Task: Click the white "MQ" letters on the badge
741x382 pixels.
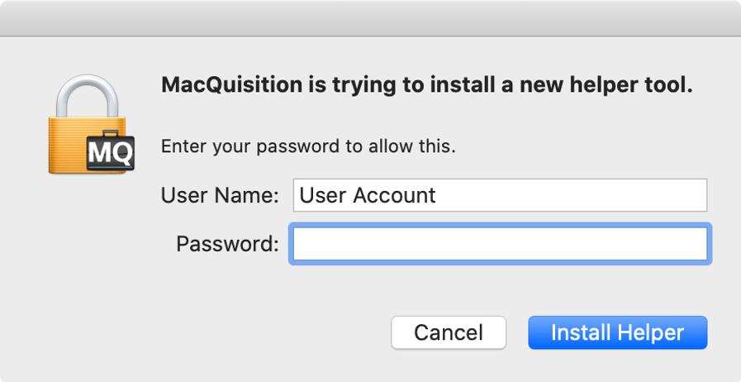Action: [x=110, y=152]
